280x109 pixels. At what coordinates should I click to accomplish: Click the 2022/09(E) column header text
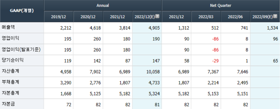(x=263, y=17)
